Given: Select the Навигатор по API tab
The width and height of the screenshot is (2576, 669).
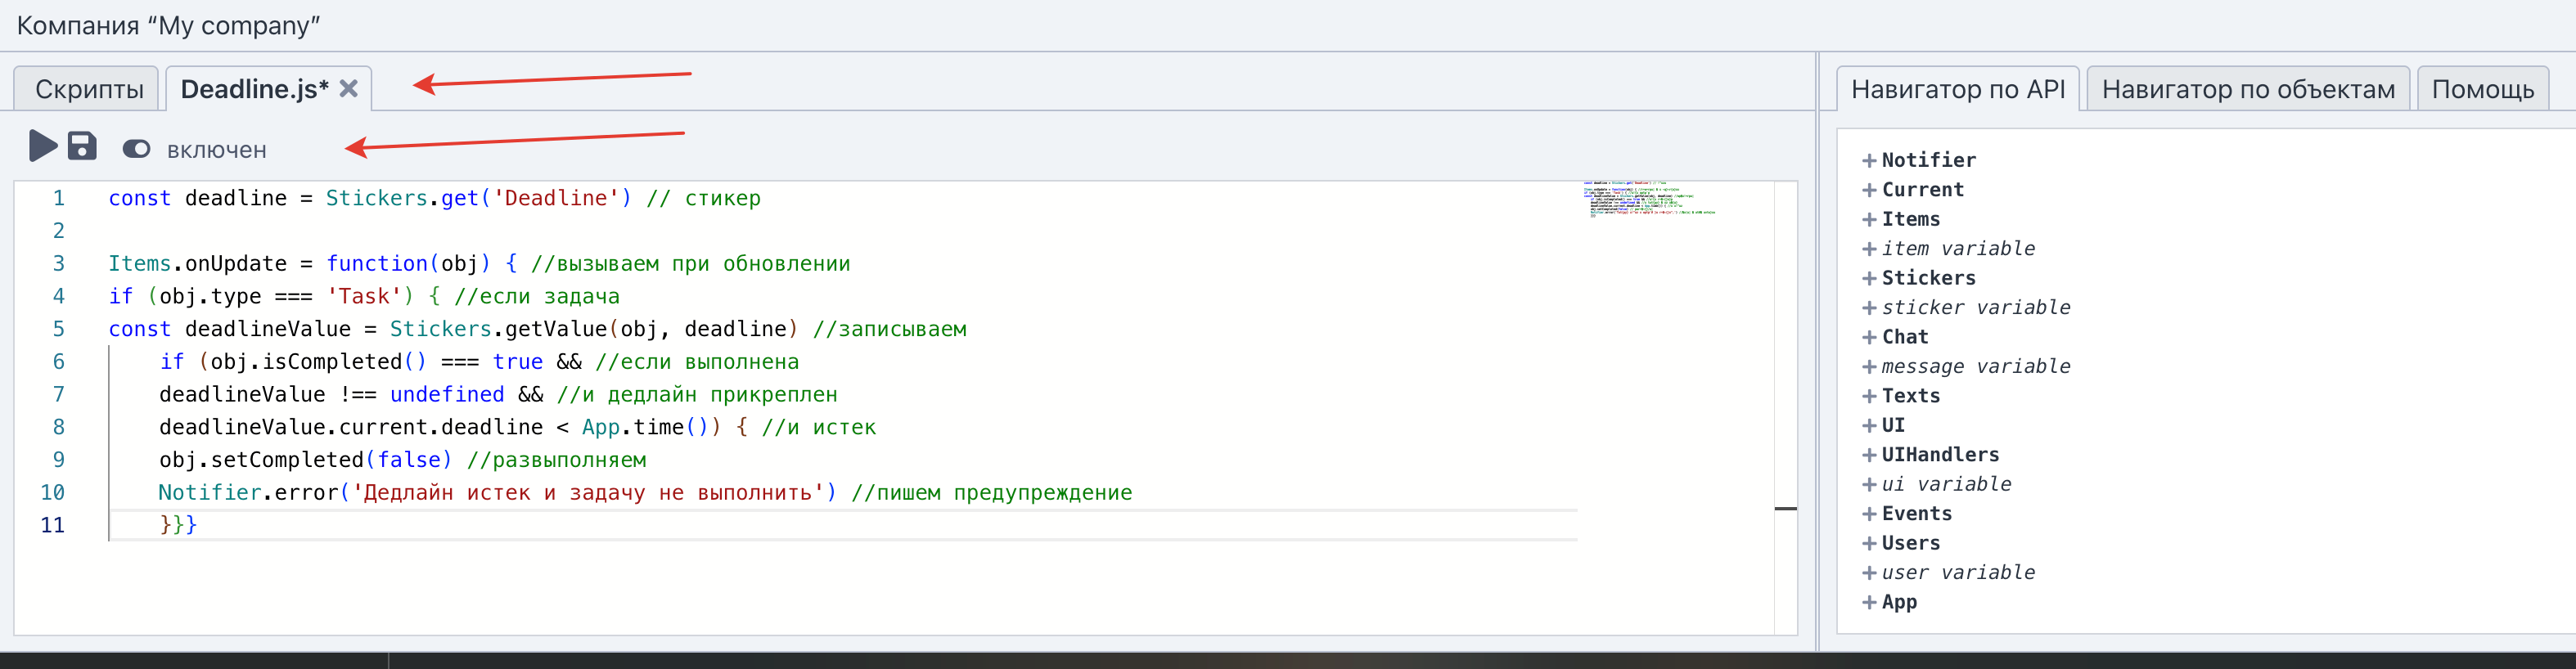Looking at the screenshot, I should (x=1957, y=89).
